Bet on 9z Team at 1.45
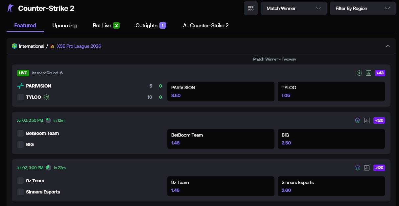Image resolution: width=399 pixels, height=206 pixels. 221,186
